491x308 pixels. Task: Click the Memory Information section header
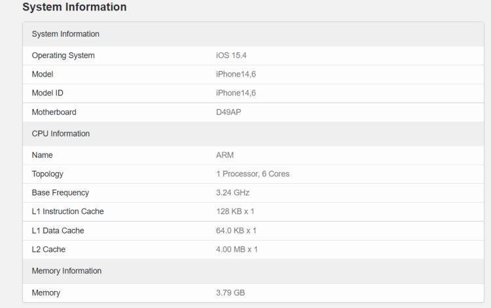(66, 271)
